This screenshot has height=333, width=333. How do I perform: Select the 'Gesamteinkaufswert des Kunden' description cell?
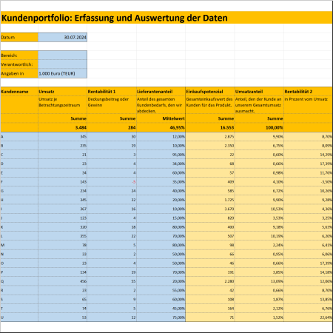click(x=210, y=105)
